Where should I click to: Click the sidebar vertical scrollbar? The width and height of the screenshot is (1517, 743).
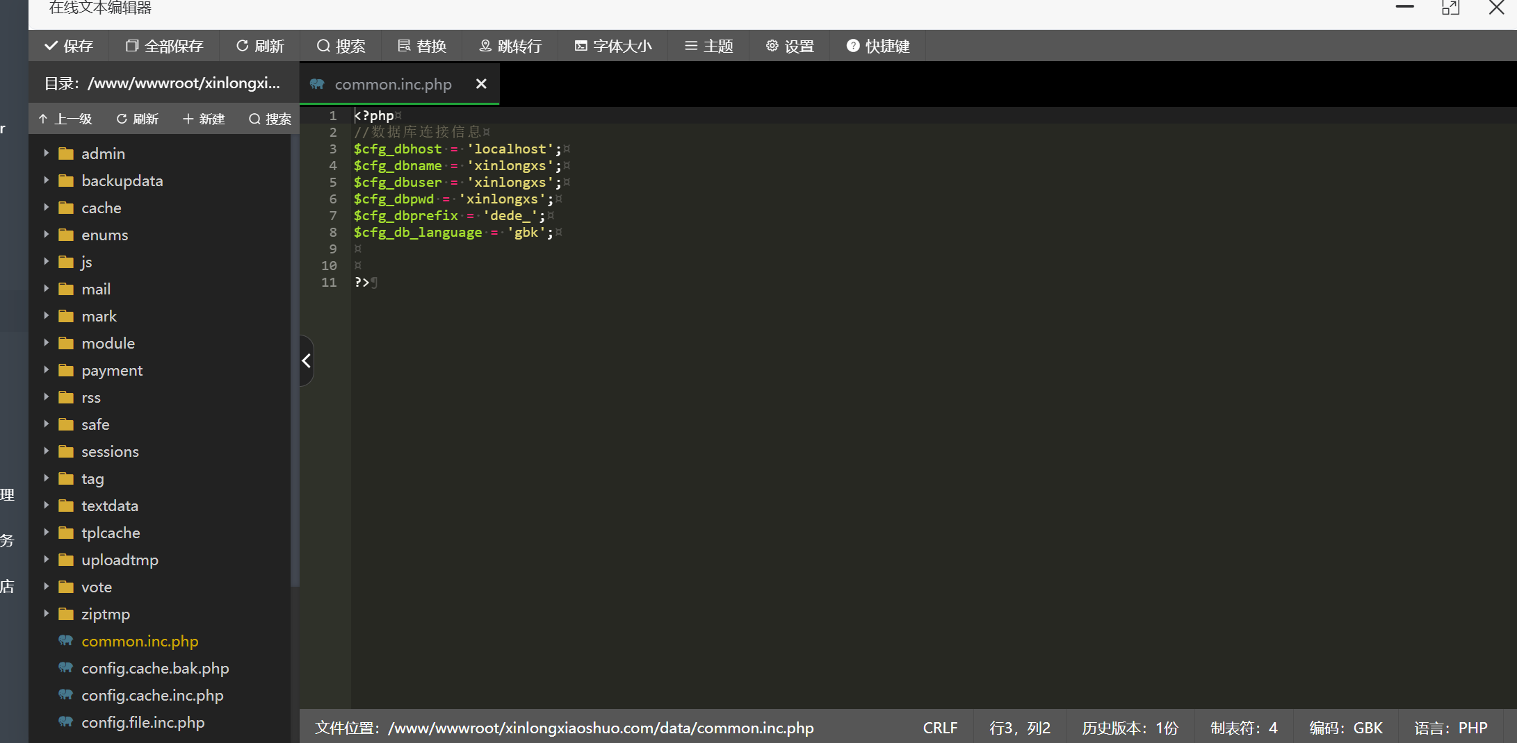pos(294,361)
